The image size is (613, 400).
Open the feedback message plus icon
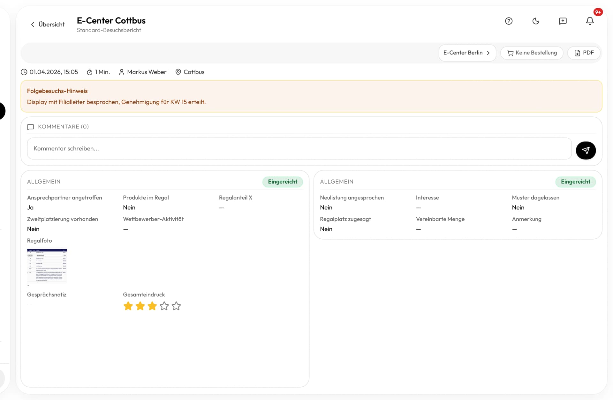coord(563,21)
